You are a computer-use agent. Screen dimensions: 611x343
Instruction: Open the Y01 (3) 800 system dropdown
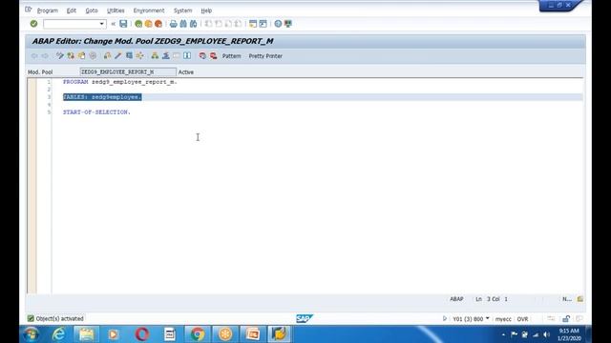click(471, 319)
